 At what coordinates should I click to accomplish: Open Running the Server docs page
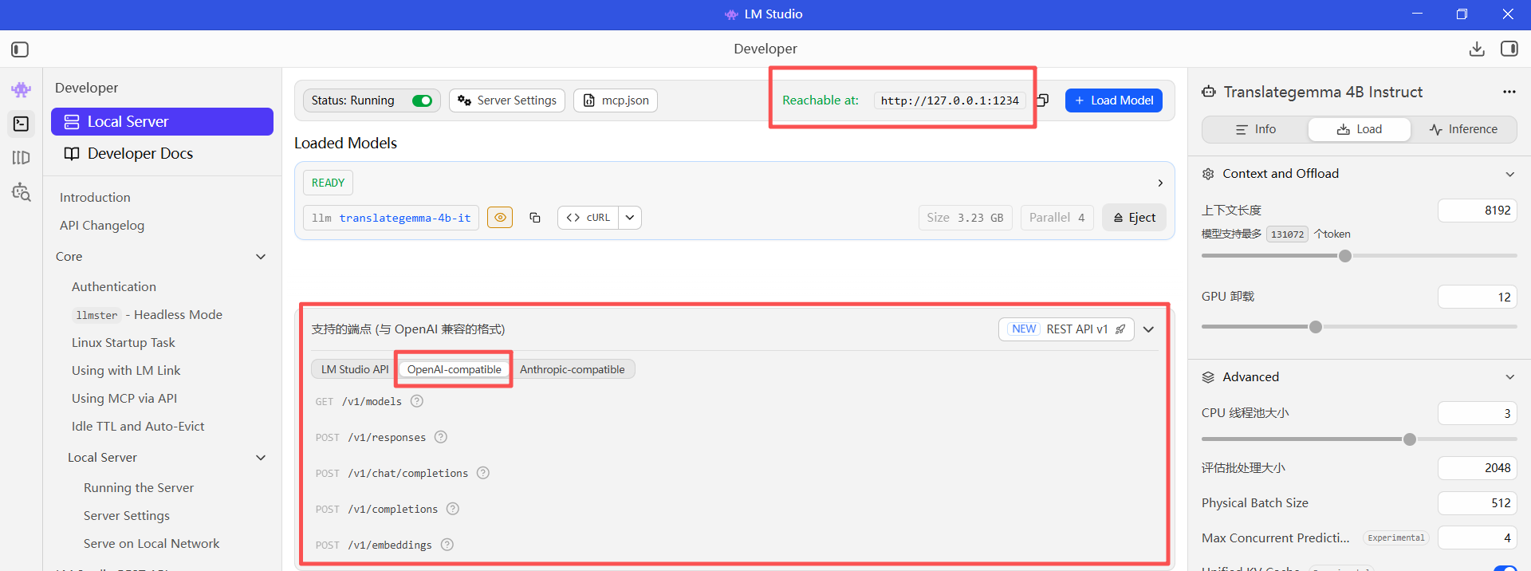click(139, 487)
